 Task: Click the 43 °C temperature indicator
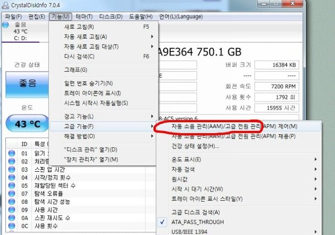(x=27, y=124)
